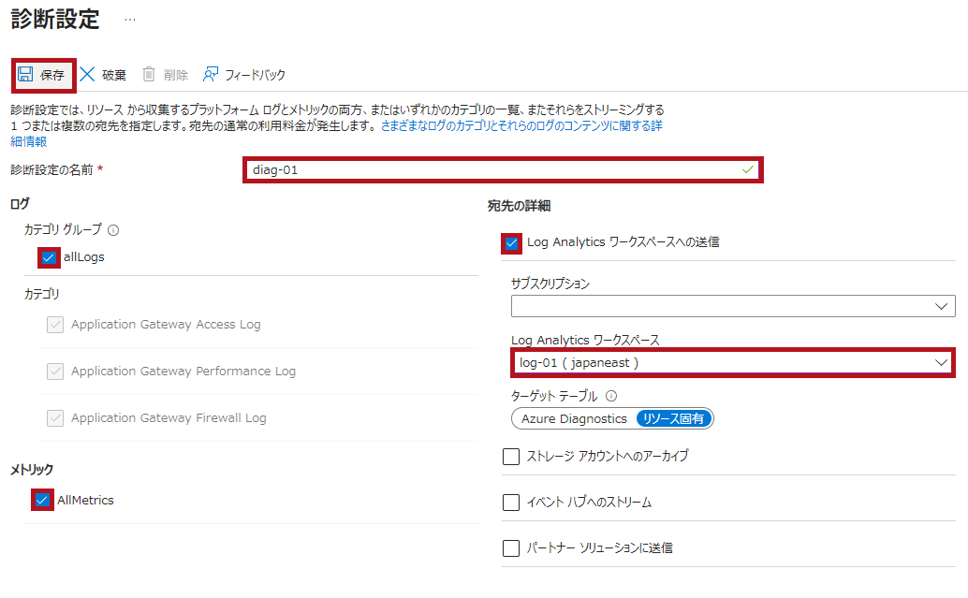Check パートナー ソリューションに送信 option
This screenshot has height=598, width=968.
coord(511,548)
